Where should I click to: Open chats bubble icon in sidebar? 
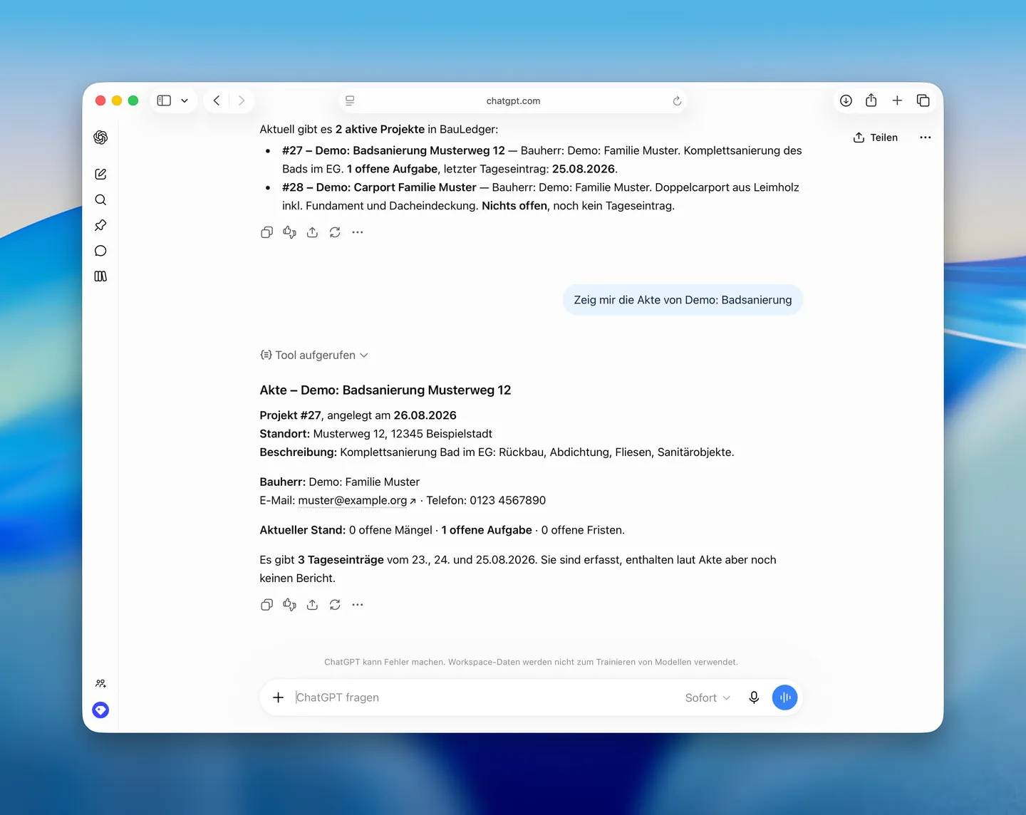(100, 251)
